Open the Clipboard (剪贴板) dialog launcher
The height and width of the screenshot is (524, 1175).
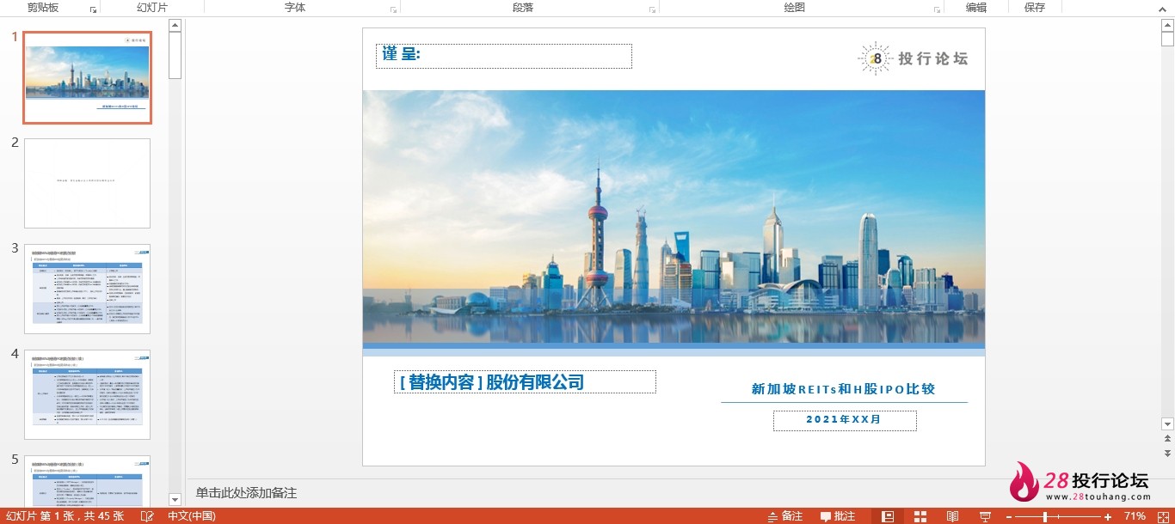[93, 9]
